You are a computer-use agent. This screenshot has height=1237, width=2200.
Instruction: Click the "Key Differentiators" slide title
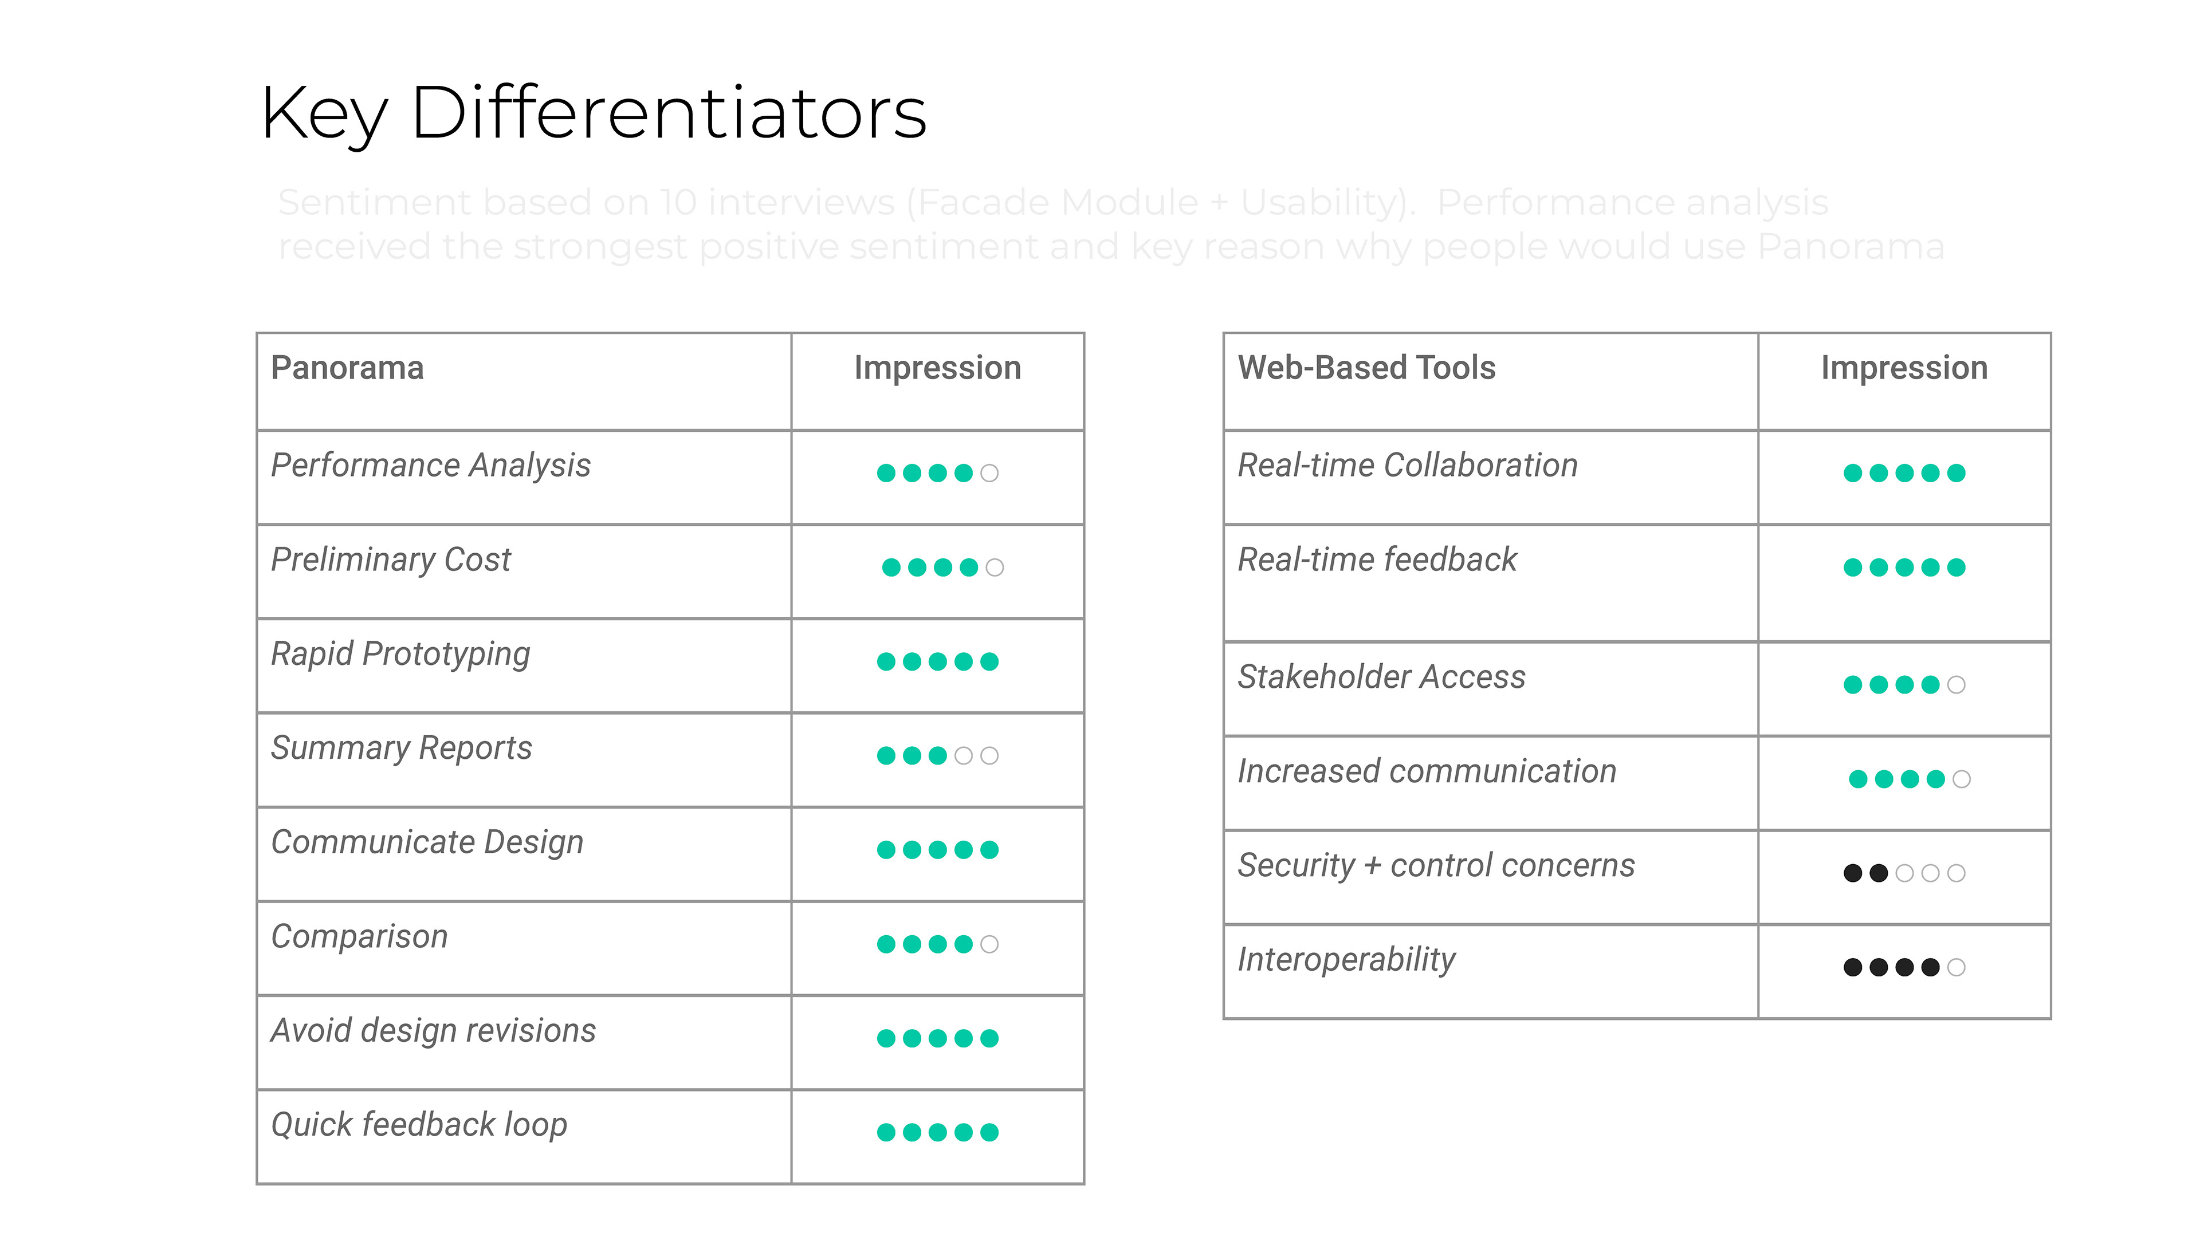pos(594,113)
